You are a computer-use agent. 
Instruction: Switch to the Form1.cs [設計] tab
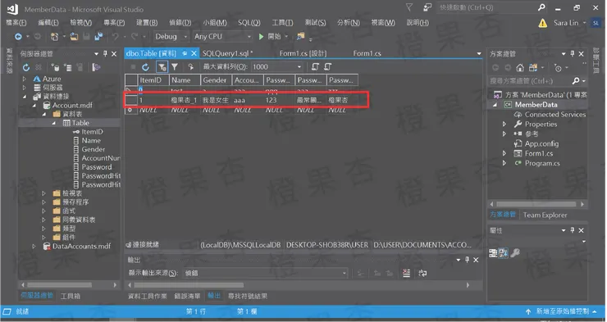[x=303, y=53]
